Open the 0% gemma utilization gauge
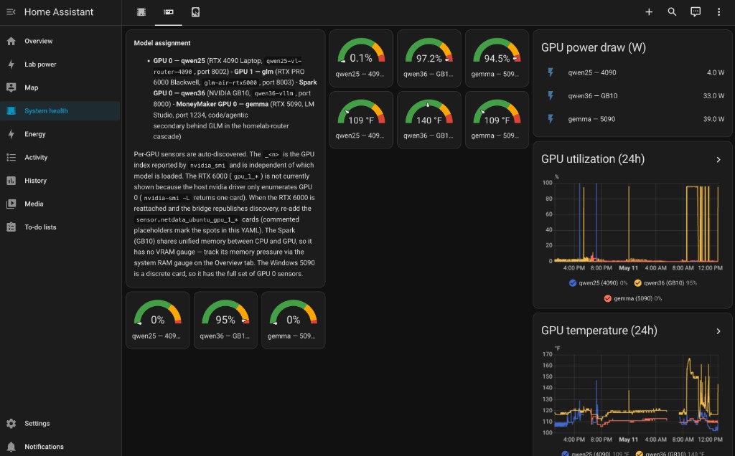Image resolution: width=735 pixels, height=456 pixels. (294, 320)
